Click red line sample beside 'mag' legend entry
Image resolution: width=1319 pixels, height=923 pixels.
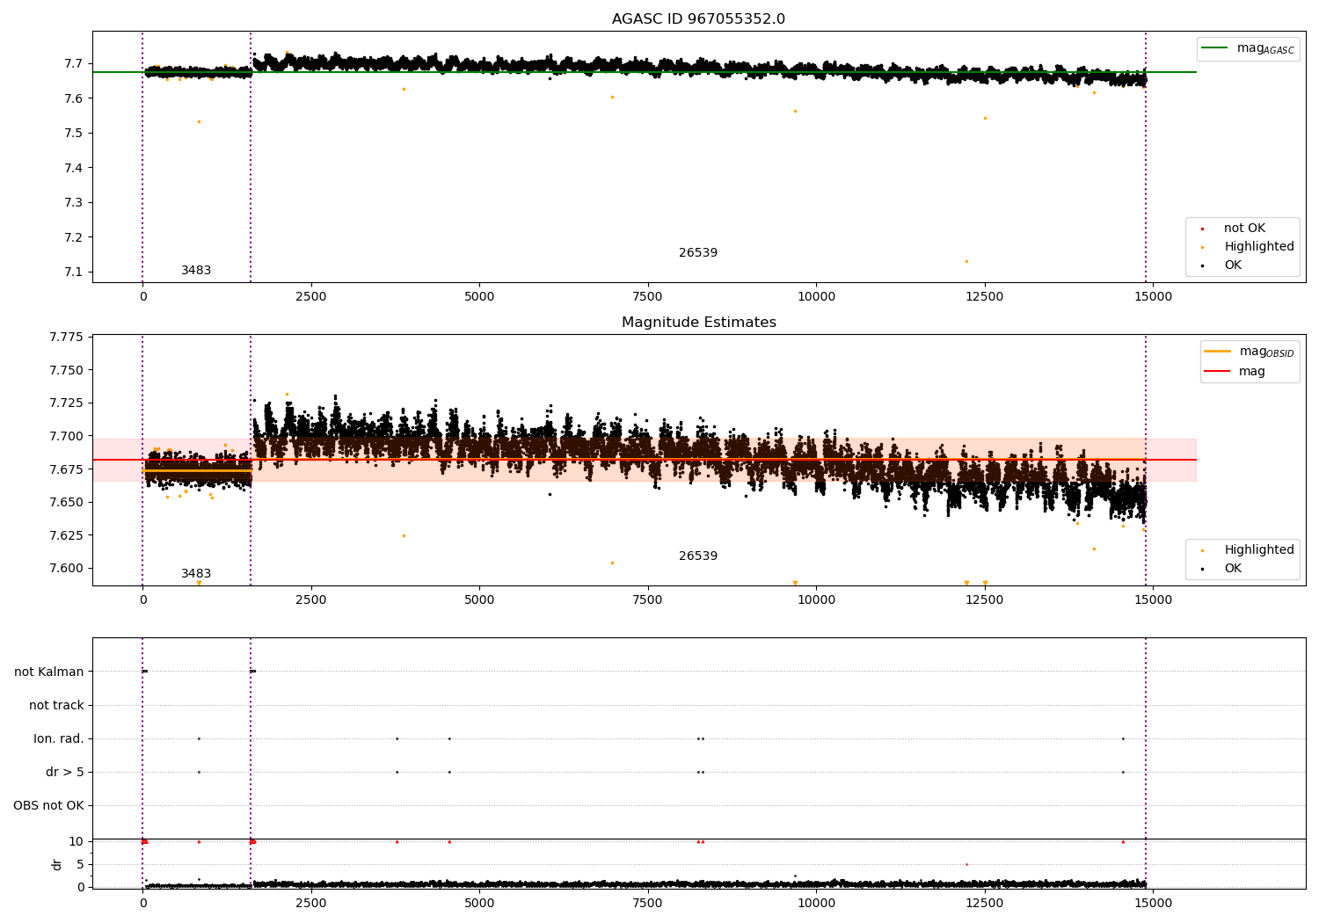[1217, 372]
